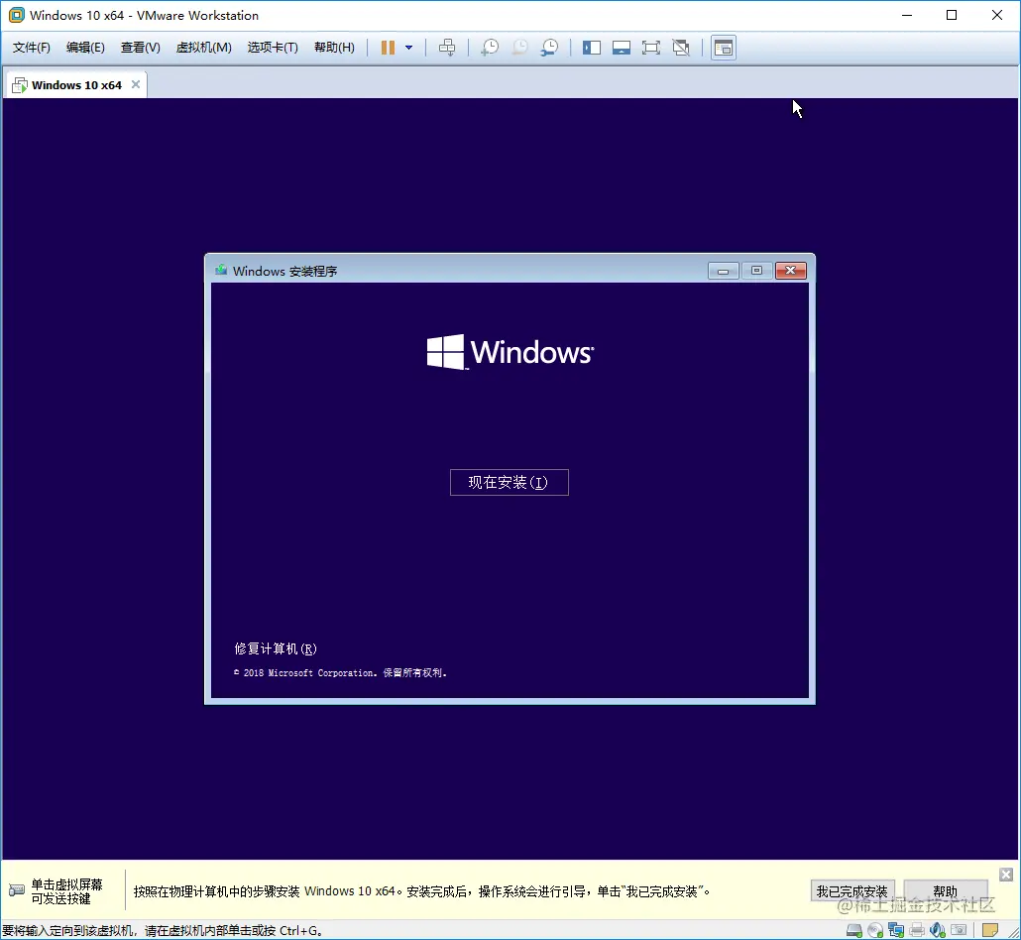Click the camera device status bar icon
This screenshot has width=1021, height=940.
click(959, 930)
